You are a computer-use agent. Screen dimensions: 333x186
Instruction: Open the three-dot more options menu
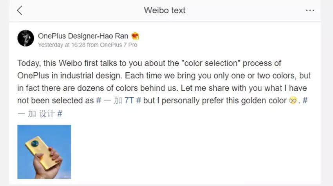310,11
